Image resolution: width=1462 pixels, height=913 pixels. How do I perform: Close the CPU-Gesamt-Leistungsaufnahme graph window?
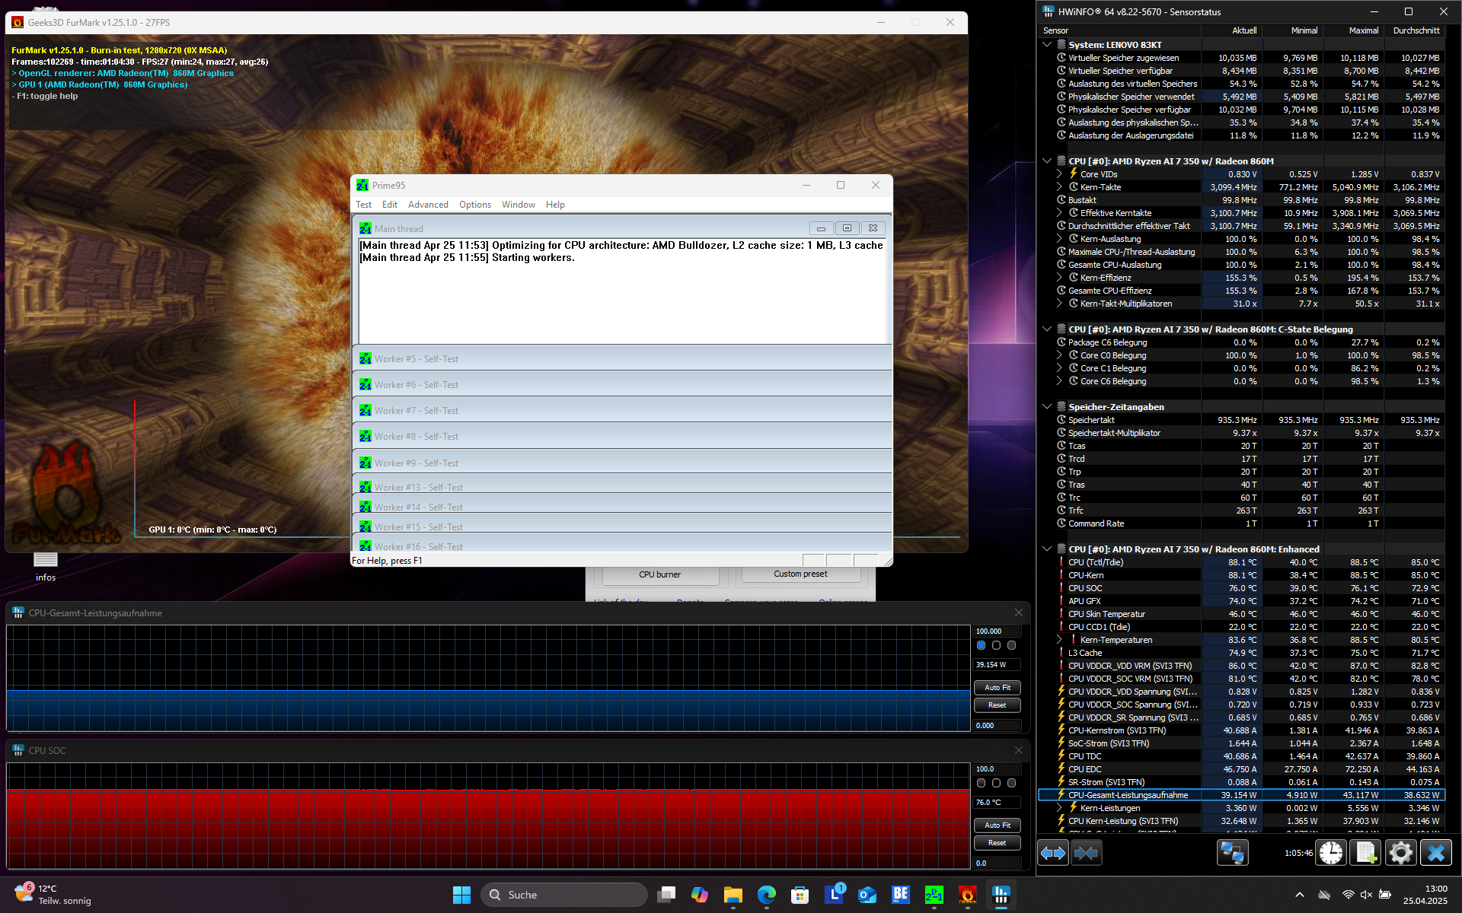[x=1019, y=612]
